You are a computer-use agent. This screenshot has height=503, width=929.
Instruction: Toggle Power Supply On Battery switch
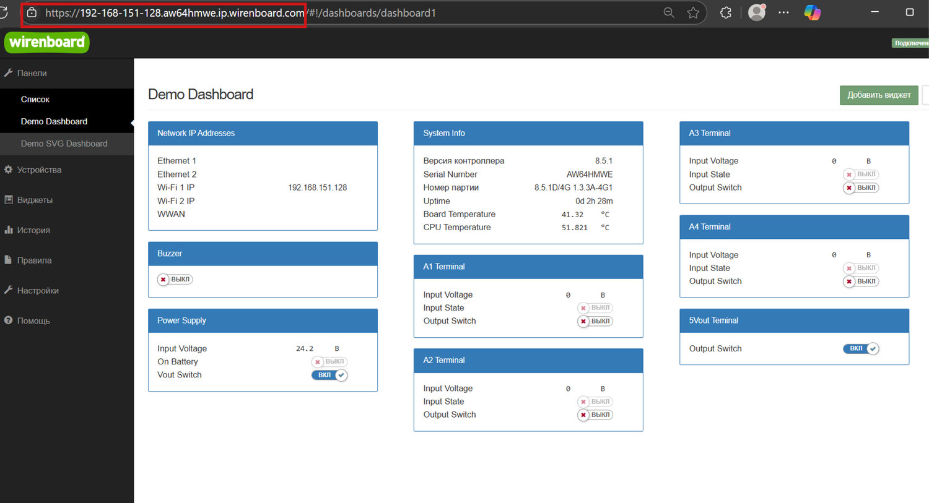point(329,362)
